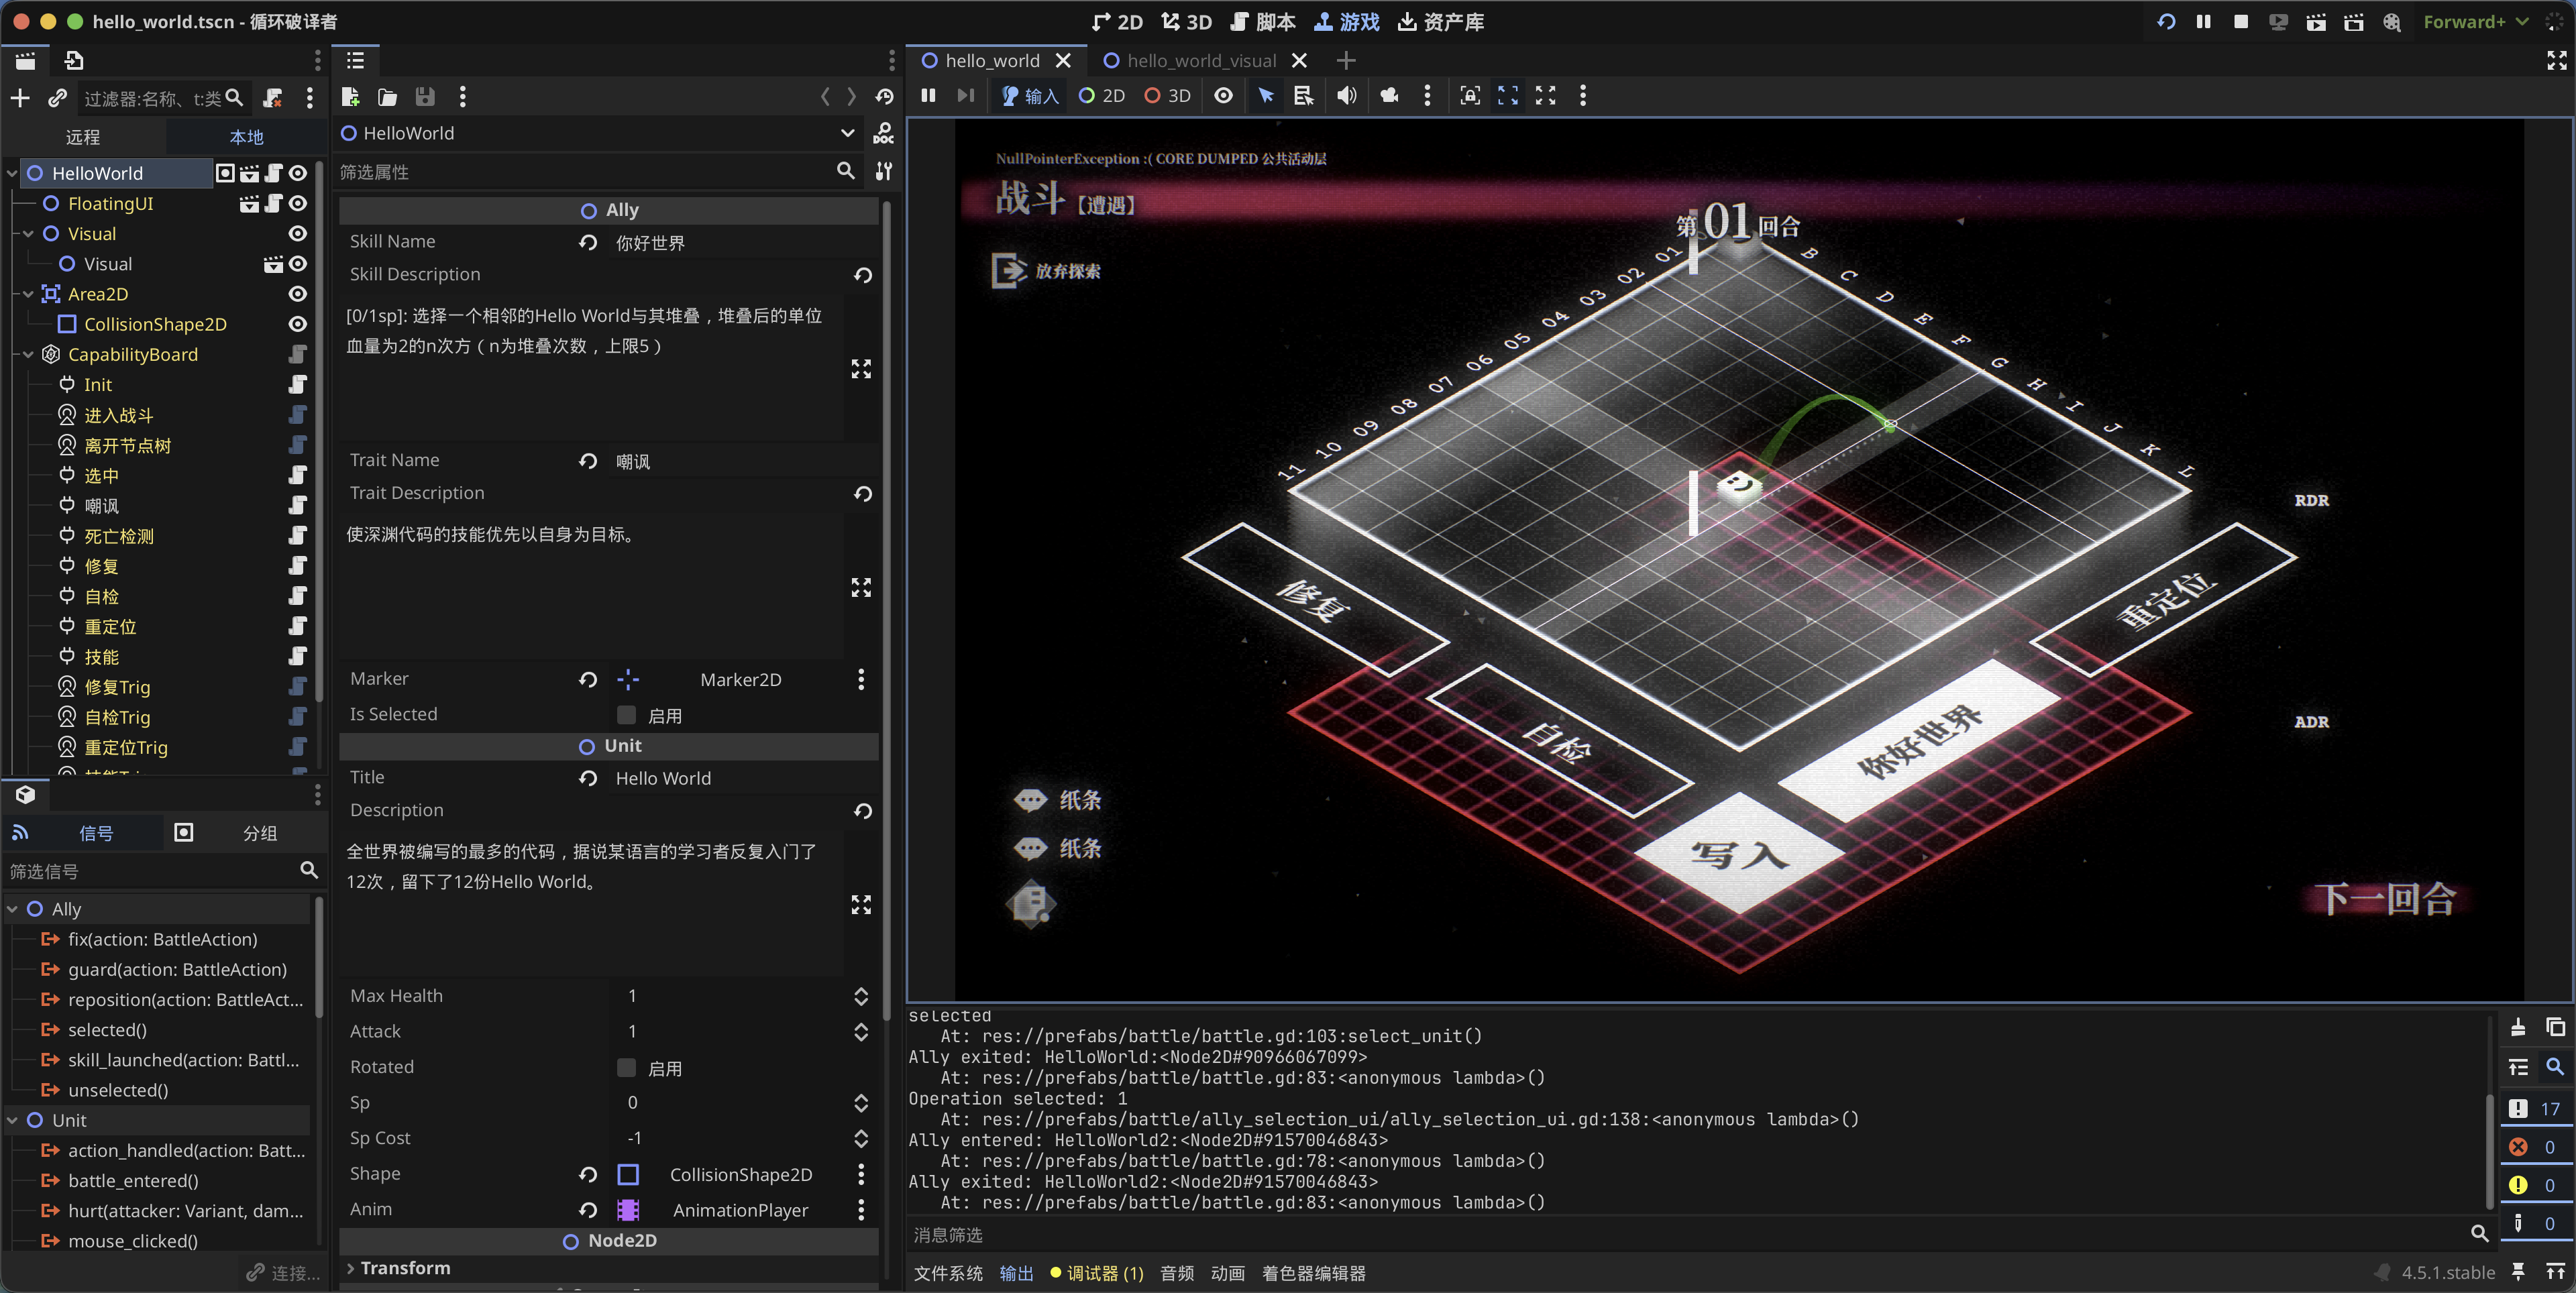Enable the Rotated checkbox
This screenshot has height=1293, width=2576.
tap(627, 1068)
